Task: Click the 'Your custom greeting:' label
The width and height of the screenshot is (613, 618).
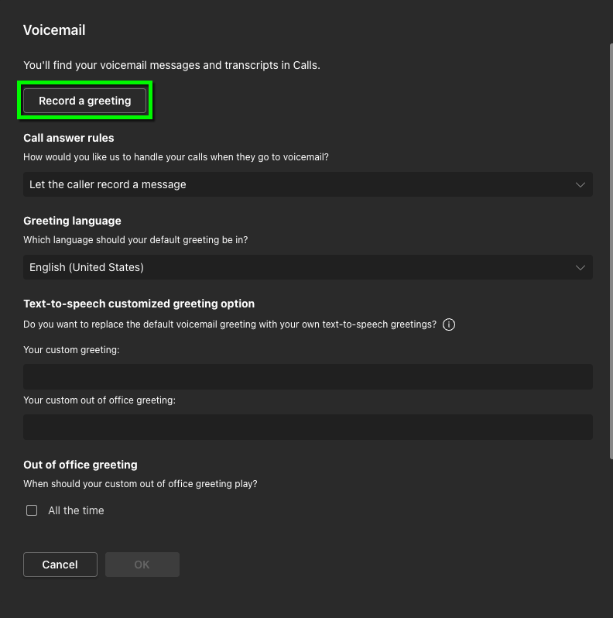Action: (x=71, y=350)
